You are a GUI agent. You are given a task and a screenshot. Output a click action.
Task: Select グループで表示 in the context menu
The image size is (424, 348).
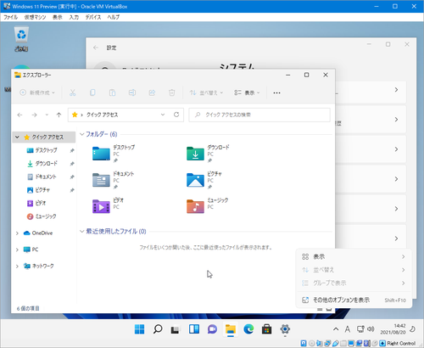coord(354,283)
